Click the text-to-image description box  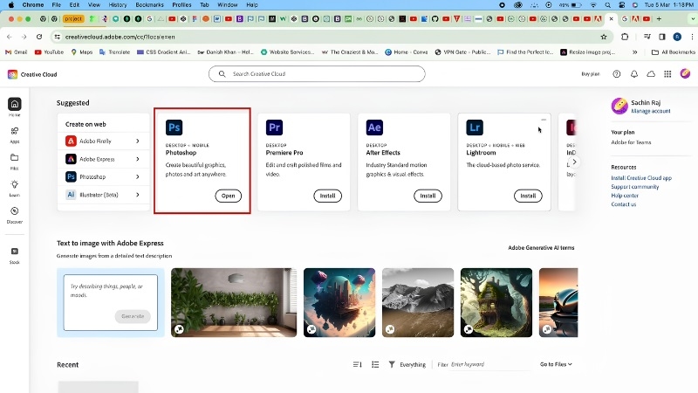pos(111,302)
